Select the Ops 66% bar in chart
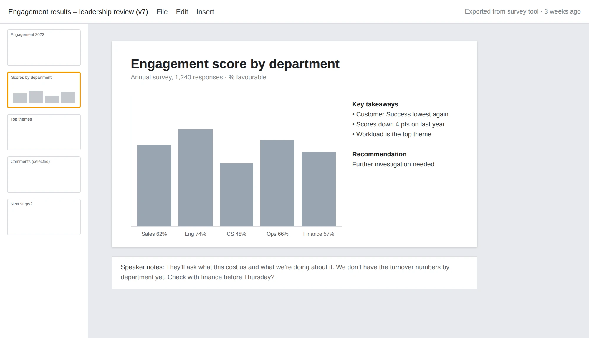Viewport: 589px width, 338px height. pyautogui.click(x=277, y=183)
